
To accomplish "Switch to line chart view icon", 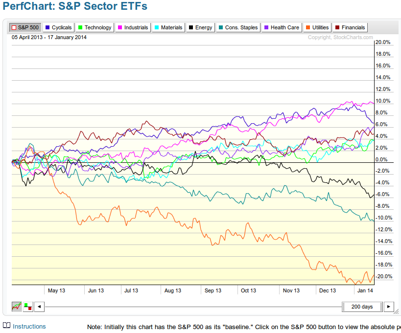I will point(17,307).
